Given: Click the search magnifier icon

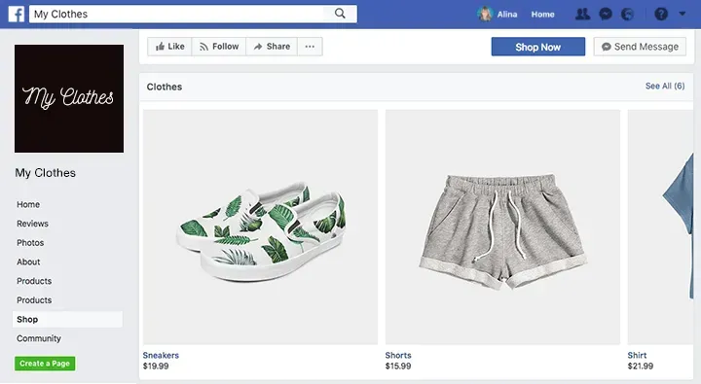Looking at the screenshot, I should point(340,14).
